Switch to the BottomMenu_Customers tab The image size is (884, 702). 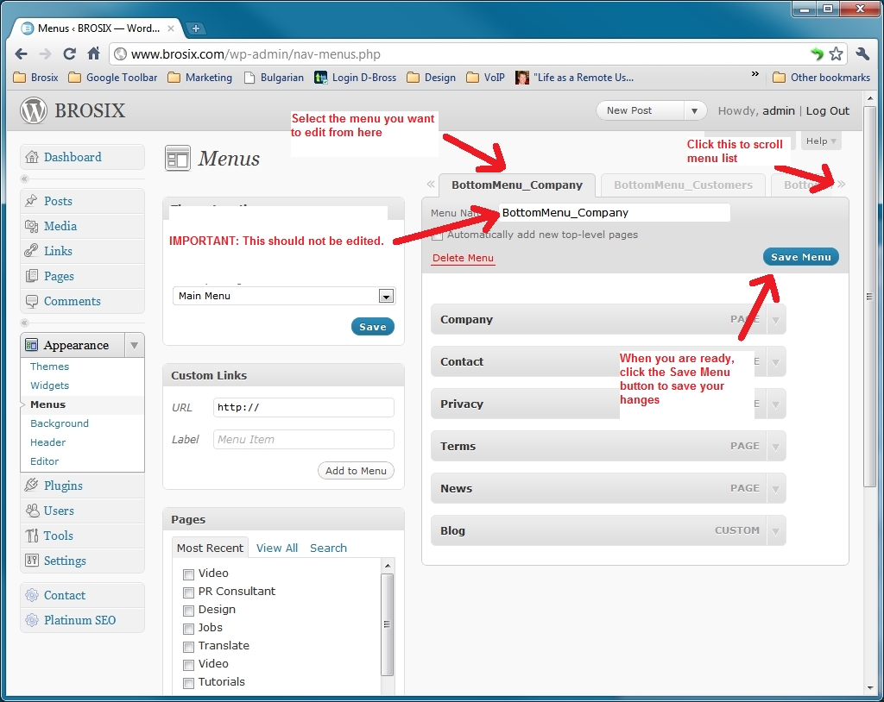point(683,185)
